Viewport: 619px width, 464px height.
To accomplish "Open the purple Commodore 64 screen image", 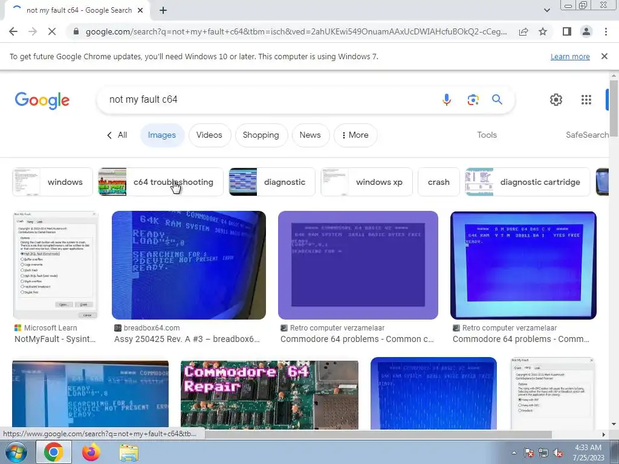I will (358, 265).
